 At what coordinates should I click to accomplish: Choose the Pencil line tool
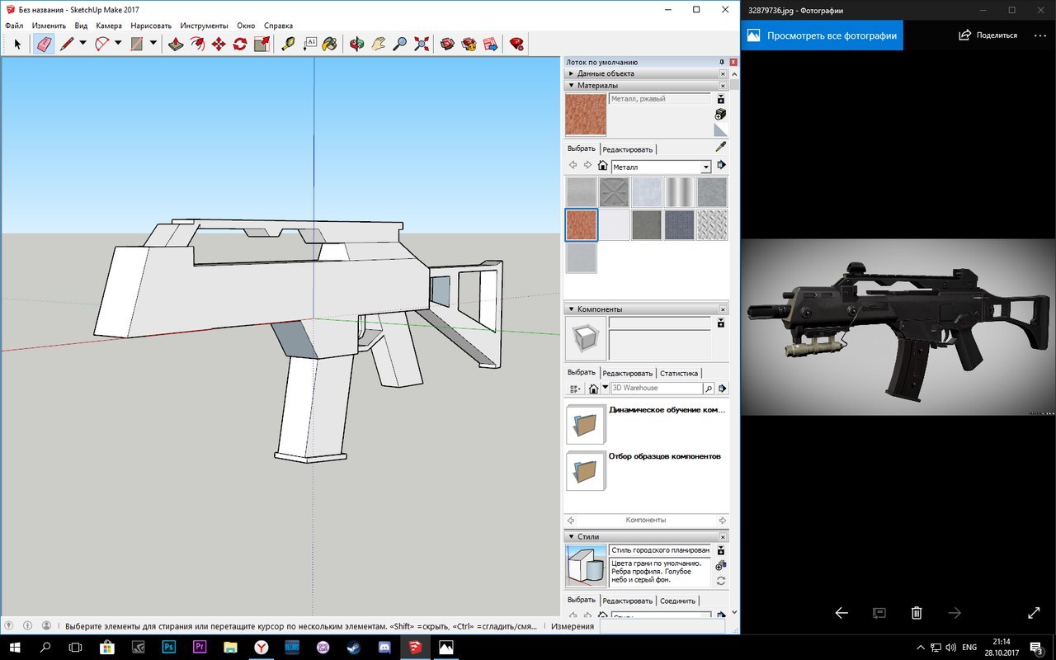(67, 44)
